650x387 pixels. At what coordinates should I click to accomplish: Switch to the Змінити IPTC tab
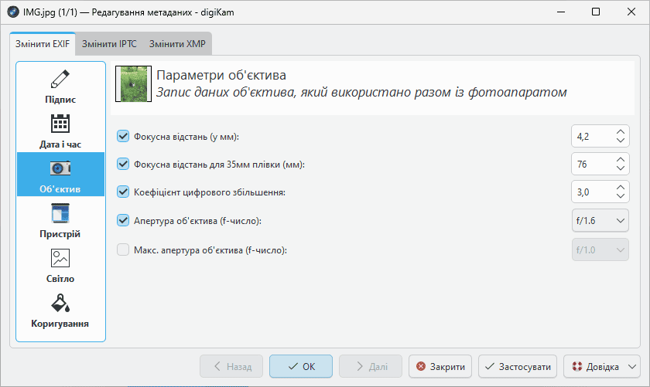[x=109, y=44]
